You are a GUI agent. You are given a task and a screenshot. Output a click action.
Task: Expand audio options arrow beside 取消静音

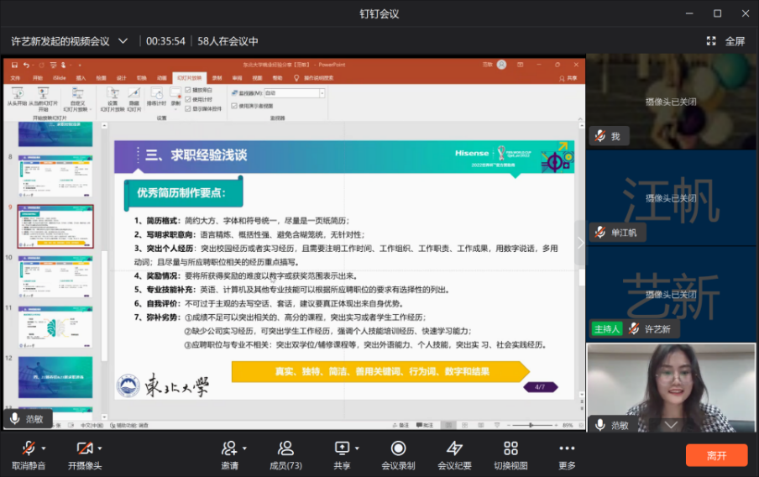44,448
